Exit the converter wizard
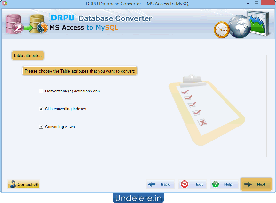The height and width of the screenshot is (203, 276). (193, 184)
